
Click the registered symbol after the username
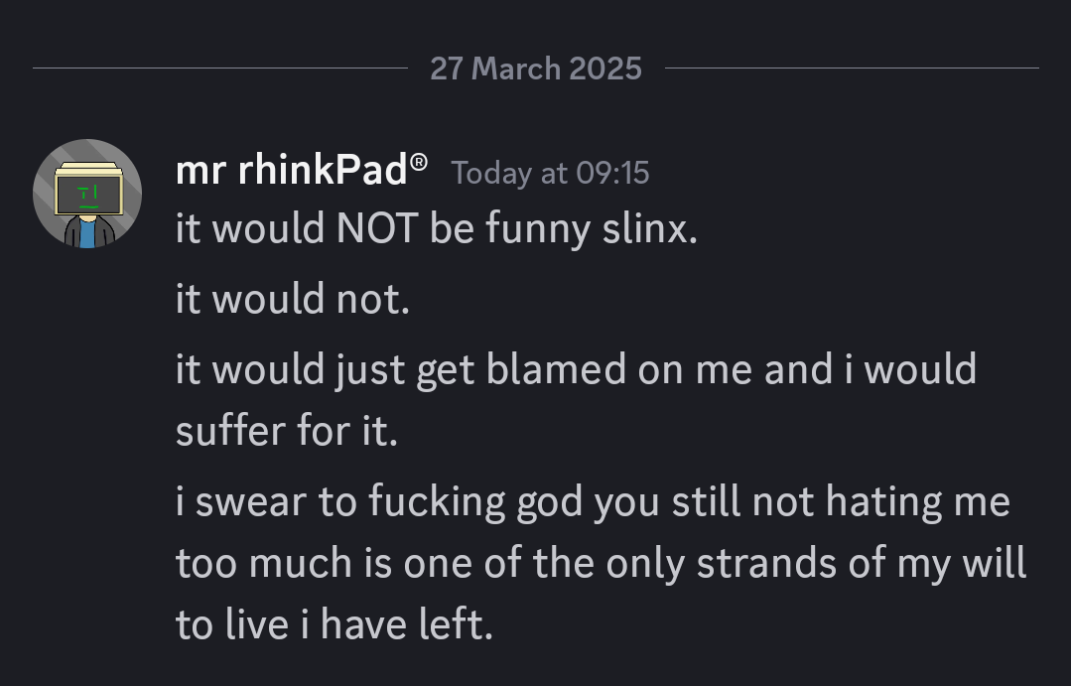pyautogui.click(x=420, y=162)
